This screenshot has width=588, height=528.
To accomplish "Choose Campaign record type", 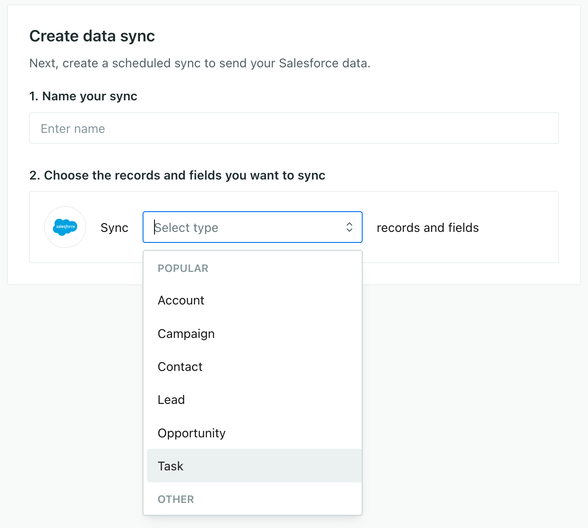I will pyautogui.click(x=254, y=334).
